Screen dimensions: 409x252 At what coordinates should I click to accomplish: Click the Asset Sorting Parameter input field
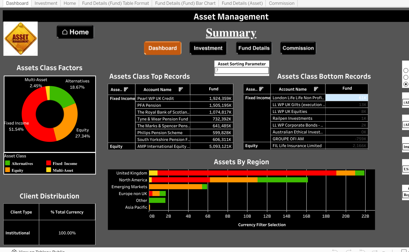pyautogui.click(x=241, y=70)
